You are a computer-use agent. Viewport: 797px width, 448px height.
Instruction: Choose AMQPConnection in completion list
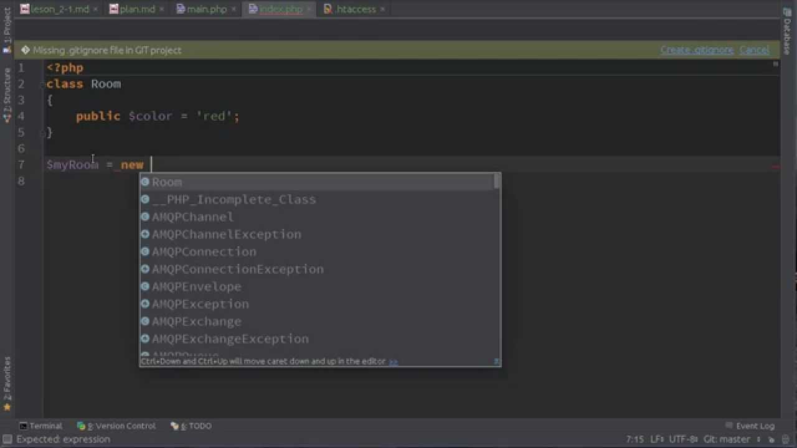(x=316, y=251)
